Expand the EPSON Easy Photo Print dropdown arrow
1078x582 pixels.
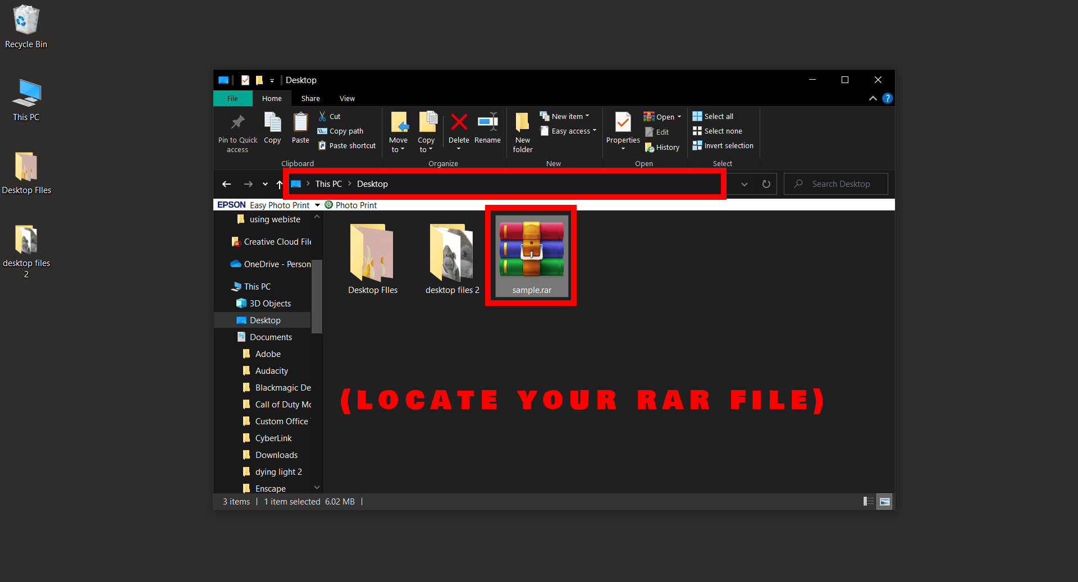coord(318,205)
